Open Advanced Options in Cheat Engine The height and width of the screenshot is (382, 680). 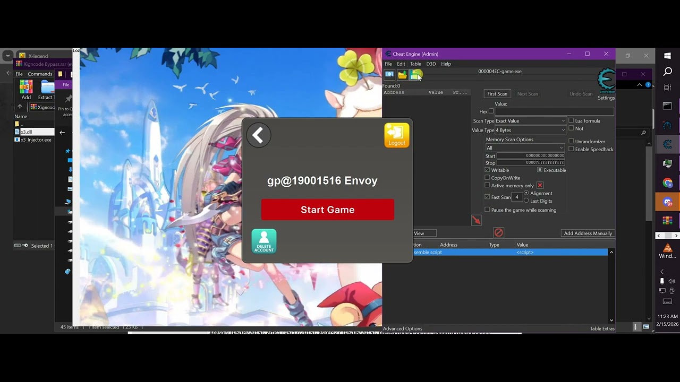(x=403, y=329)
